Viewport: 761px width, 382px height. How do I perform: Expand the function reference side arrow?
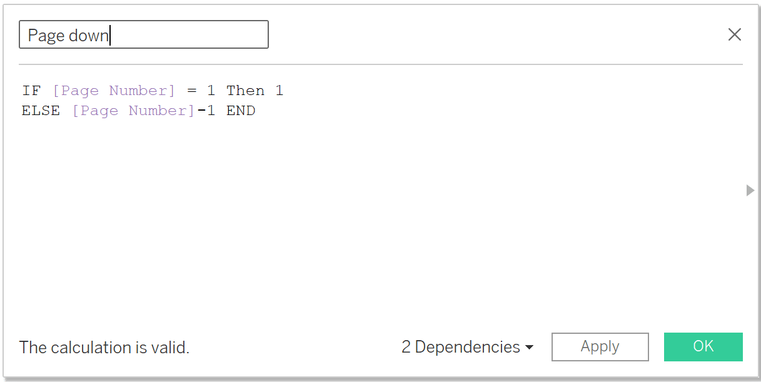[750, 190]
